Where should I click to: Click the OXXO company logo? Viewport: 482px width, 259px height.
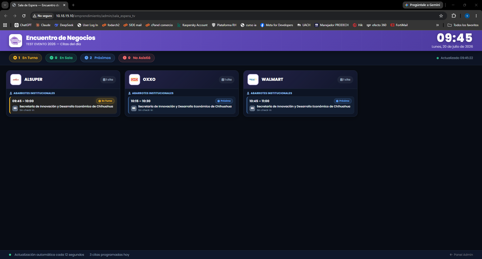click(x=135, y=80)
